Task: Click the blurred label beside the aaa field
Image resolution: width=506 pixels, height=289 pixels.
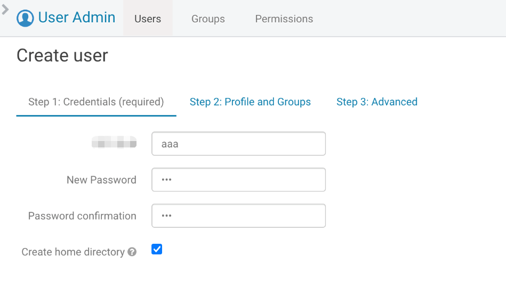Action: (114, 143)
